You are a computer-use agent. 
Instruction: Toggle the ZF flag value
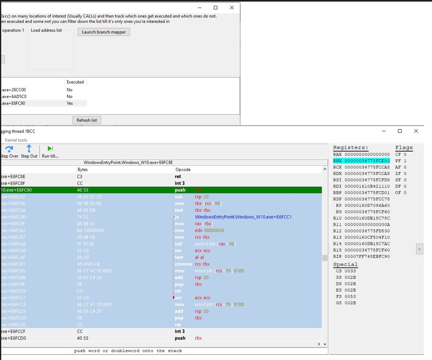[405, 174]
